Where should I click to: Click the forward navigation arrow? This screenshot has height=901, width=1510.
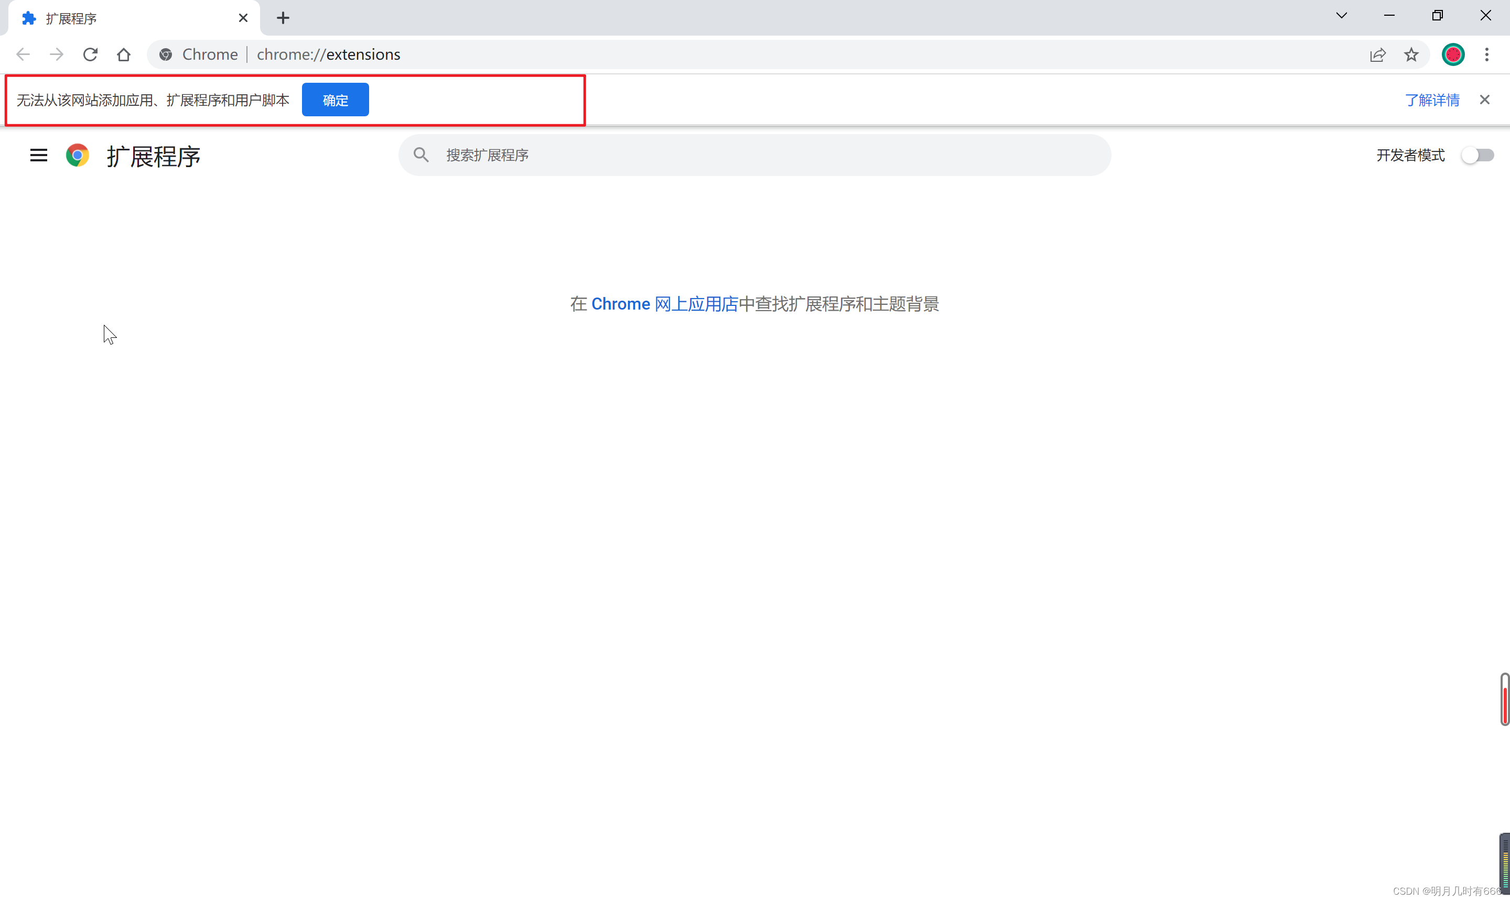[x=57, y=54]
